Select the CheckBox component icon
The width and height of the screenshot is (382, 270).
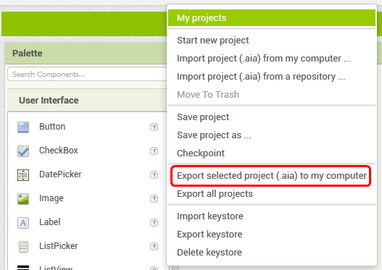23,151
